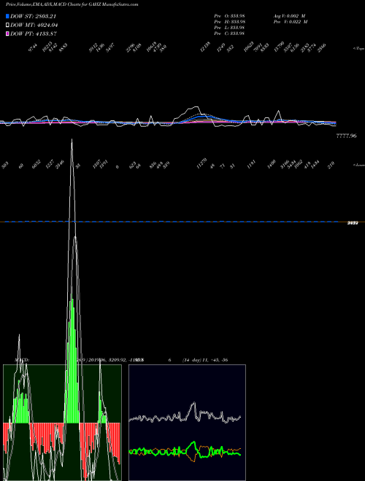Click the magenta DOW PT legend swatch
The image size is (365, 481).
pyautogui.click(x=8, y=34)
